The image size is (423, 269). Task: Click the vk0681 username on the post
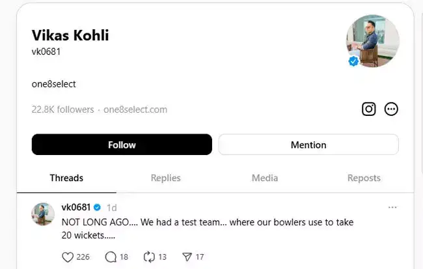(75, 207)
